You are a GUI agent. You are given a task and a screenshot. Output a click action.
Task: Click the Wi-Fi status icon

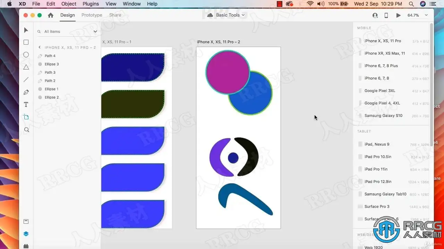[x=310, y=4]
